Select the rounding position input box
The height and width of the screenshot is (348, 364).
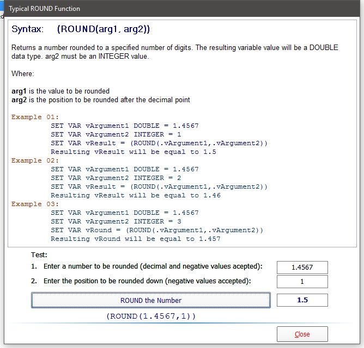(x=302, y=282)
